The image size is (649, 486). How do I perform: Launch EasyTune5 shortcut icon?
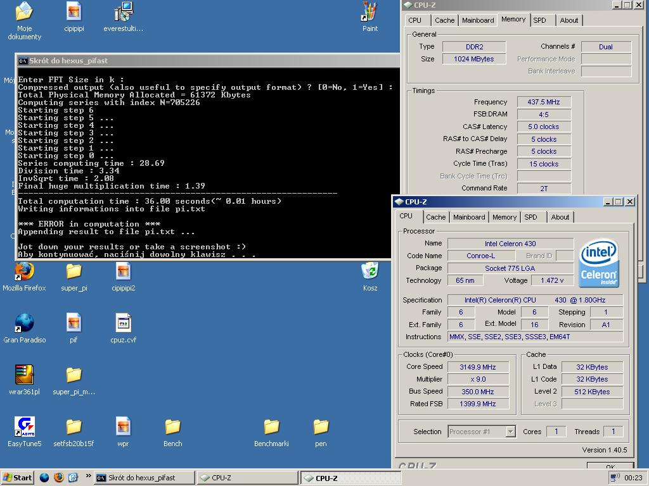point(24,427)
